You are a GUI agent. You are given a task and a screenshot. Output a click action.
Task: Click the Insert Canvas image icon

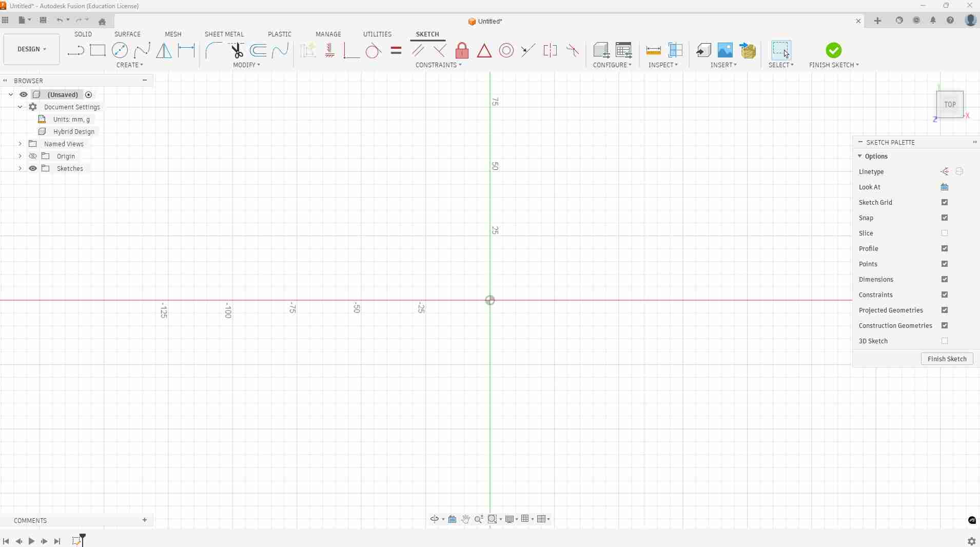pos(725,50)
